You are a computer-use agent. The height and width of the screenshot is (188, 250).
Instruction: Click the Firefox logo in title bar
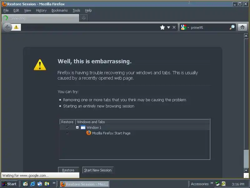4,4
